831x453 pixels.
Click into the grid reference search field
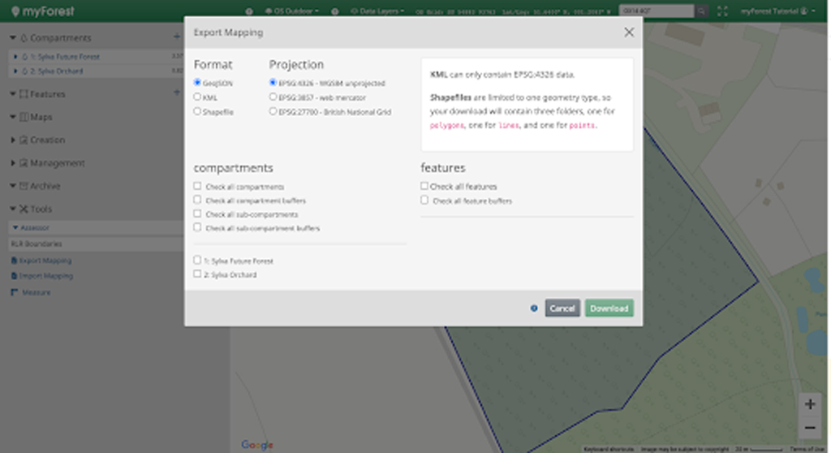click(656, 11)
